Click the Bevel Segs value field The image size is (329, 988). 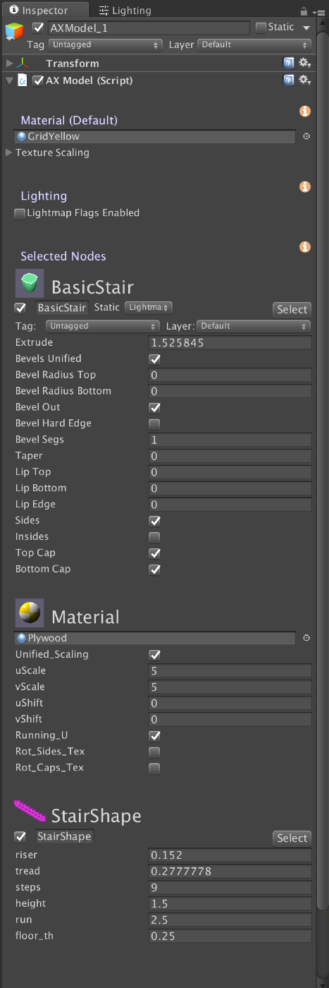pos(230,440)
